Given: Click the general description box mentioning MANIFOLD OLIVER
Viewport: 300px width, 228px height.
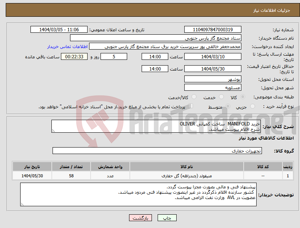Looking at the screenshot, I should 156,126.
